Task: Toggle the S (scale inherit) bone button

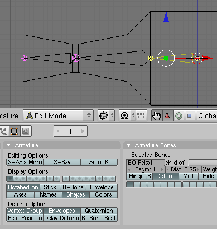Action: (149, 176)
